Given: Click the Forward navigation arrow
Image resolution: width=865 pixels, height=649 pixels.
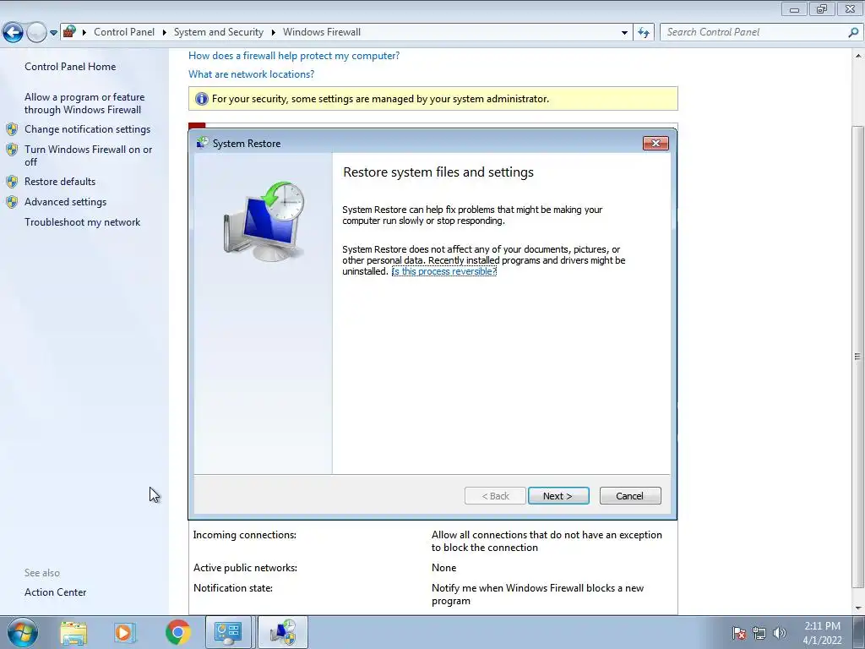Looking at the screenshot, I should click(36, 32).
